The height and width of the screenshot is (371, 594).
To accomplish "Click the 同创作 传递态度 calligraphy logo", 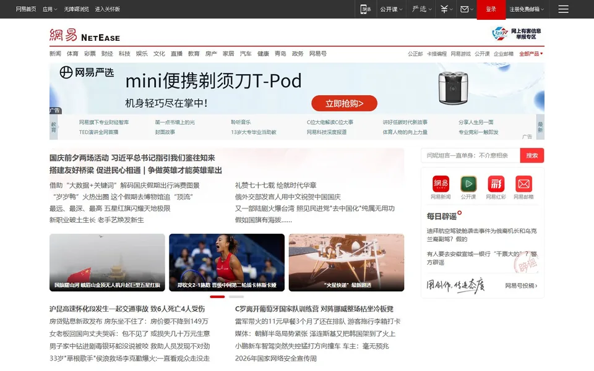I will pos(455,285).
